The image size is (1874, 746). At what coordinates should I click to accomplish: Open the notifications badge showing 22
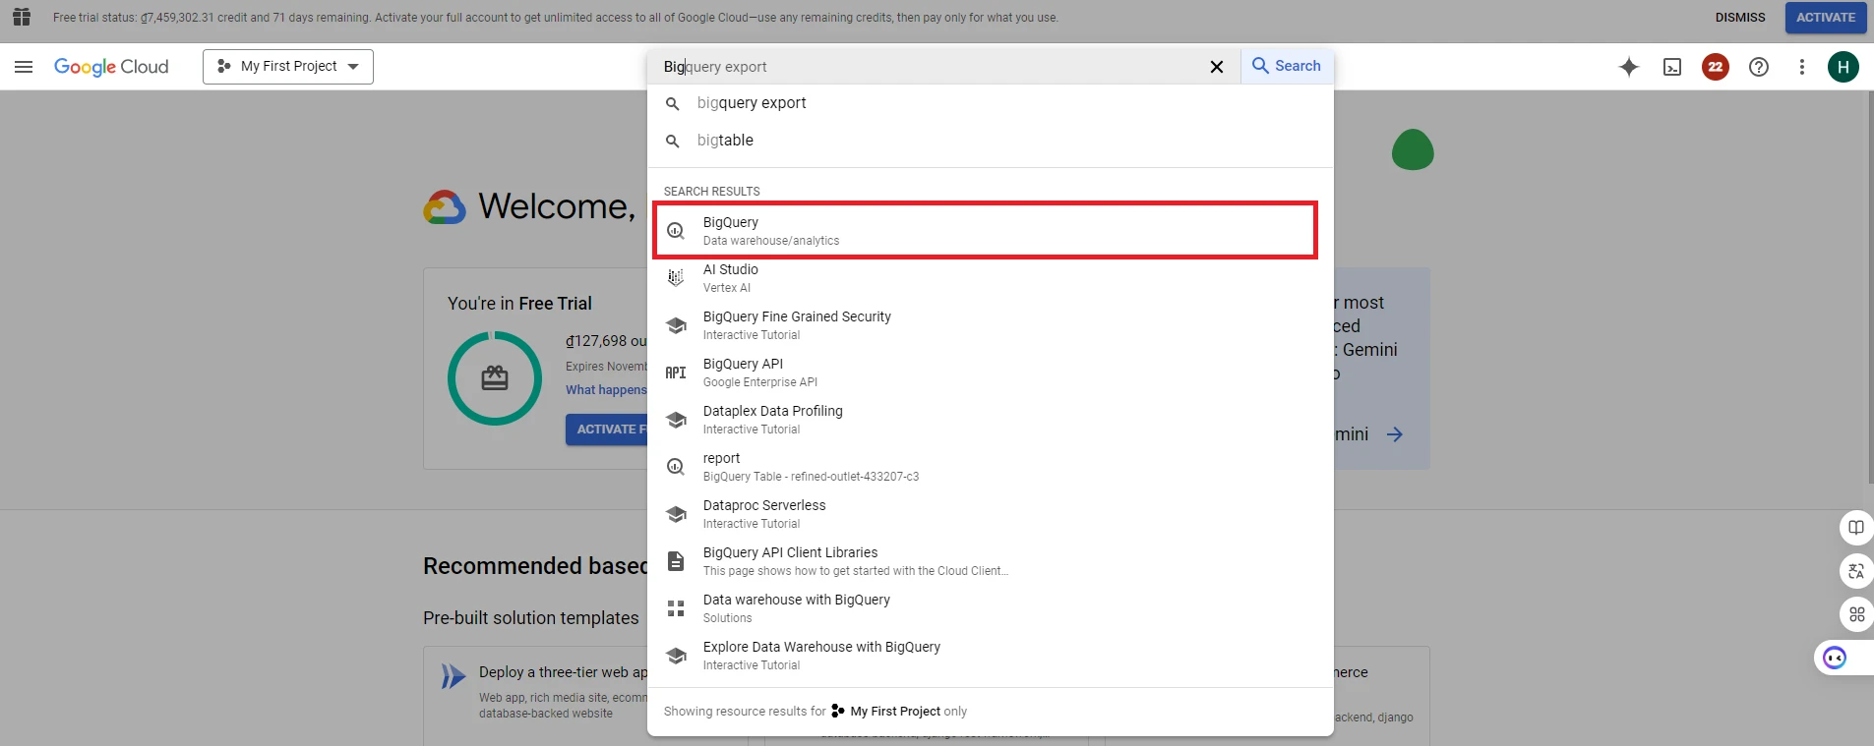pos(1716,67)
